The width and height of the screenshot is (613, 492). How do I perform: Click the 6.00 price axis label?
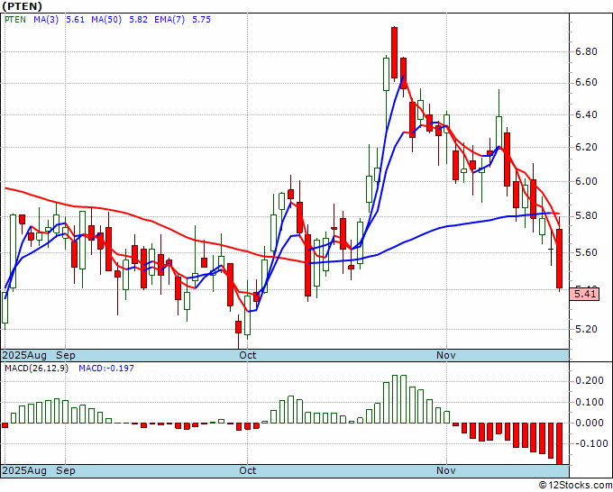(586, 181)
